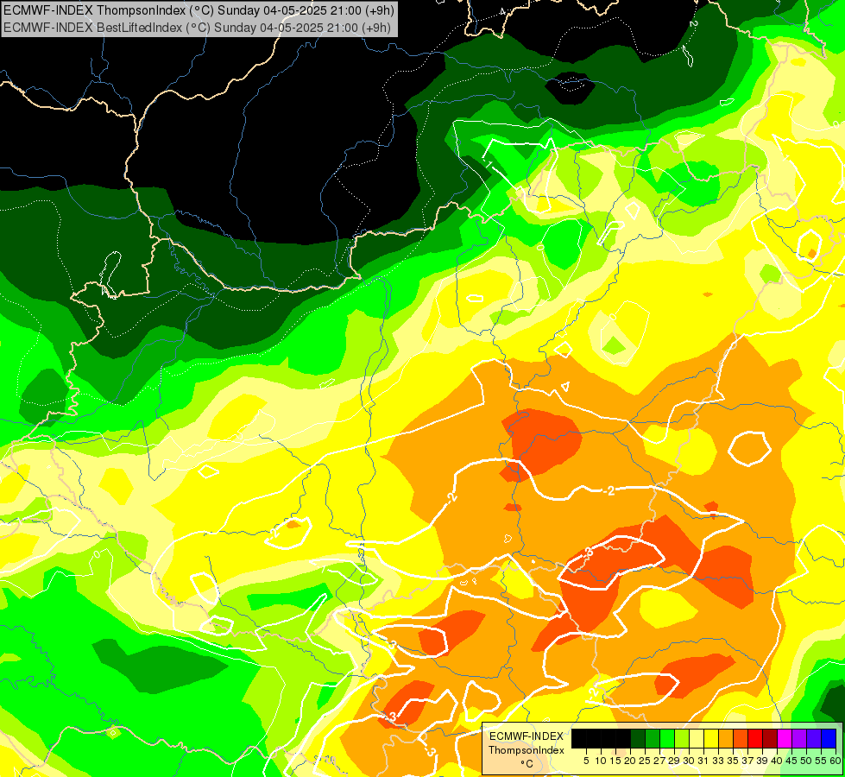845x777 pixels.
Task: Click the legend tick value '30'
Action: [690, 761]
